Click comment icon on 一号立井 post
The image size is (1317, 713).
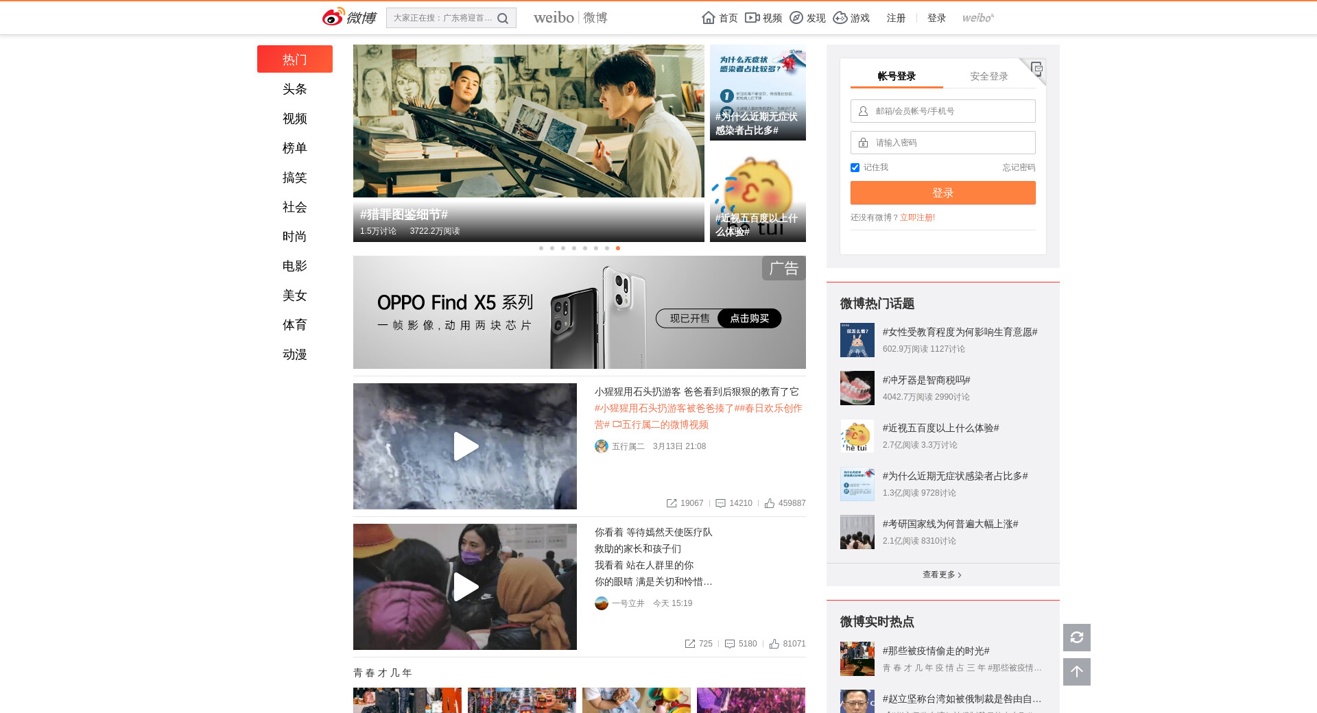click(x=730, y=644)
